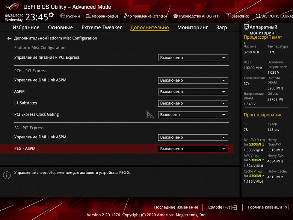
Task: Select the Дополнительно tab
Action: (x=150, y=27)
